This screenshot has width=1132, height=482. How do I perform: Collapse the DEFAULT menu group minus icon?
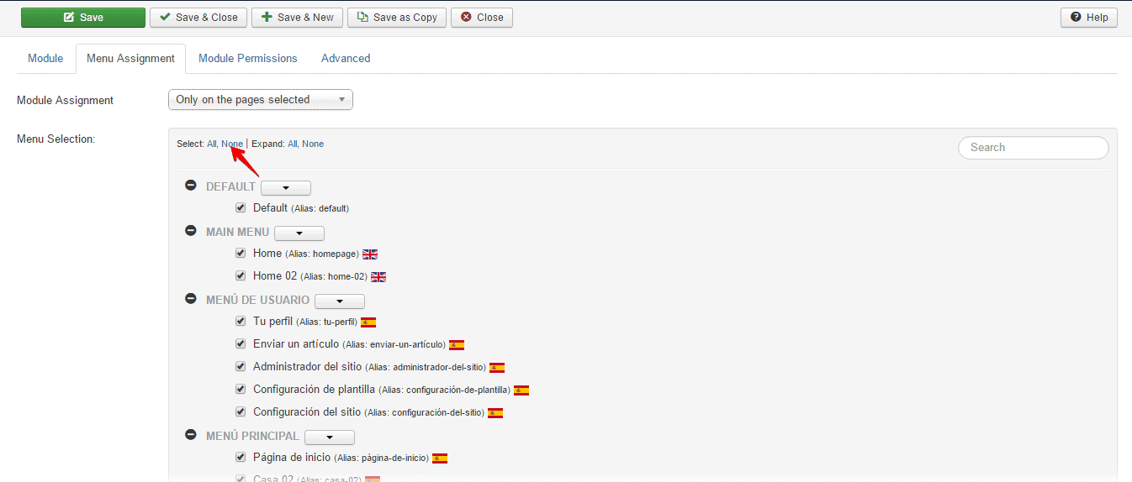[191, 186]
